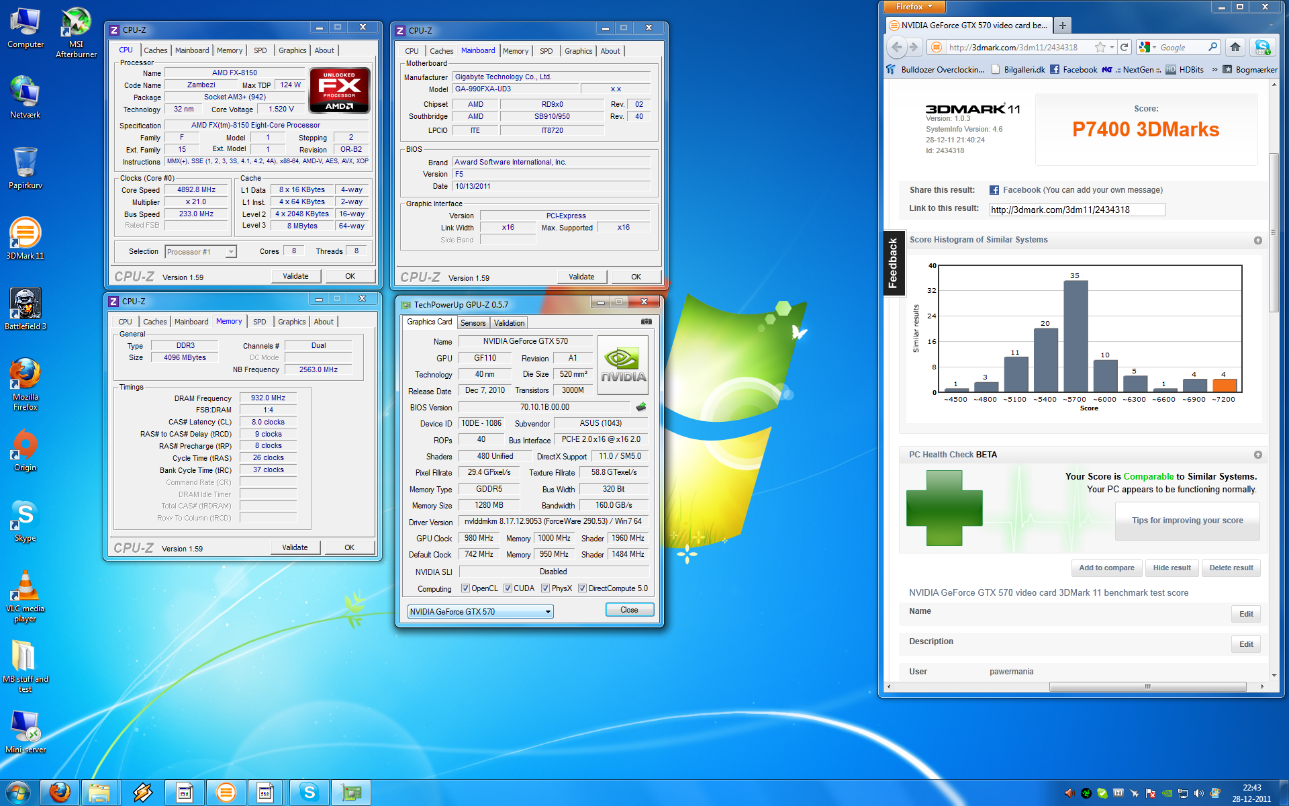This screenshot has width=1289, height=806.
Task: Launch Battlefield 3 from the desktop
Action: point(25,309)
